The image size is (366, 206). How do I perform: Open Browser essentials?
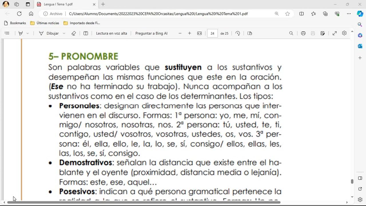[x=337, y=14]
